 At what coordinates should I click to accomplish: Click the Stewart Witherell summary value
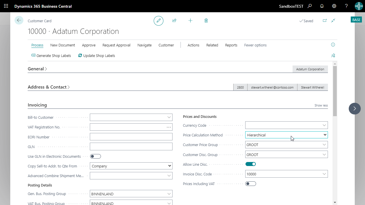tap(313, 87)
